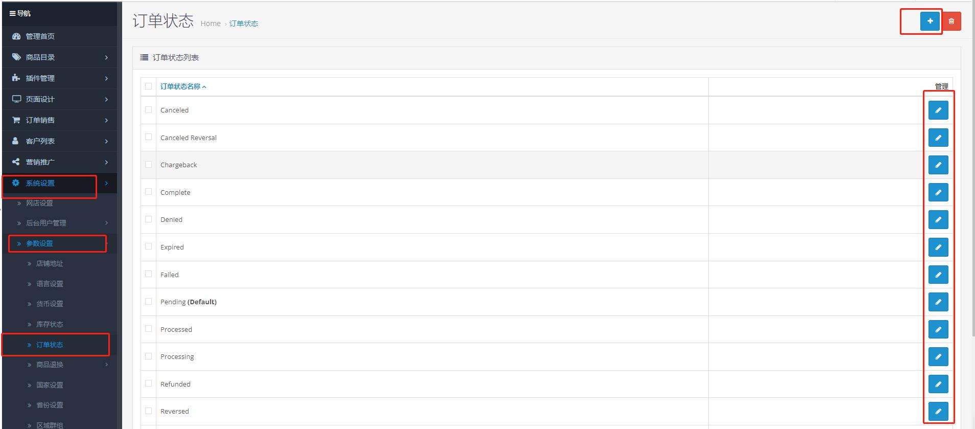Open 管理首页 dashboard in the sidebar
This screenshot has height=429, width=975.
(x=40, y=36)
